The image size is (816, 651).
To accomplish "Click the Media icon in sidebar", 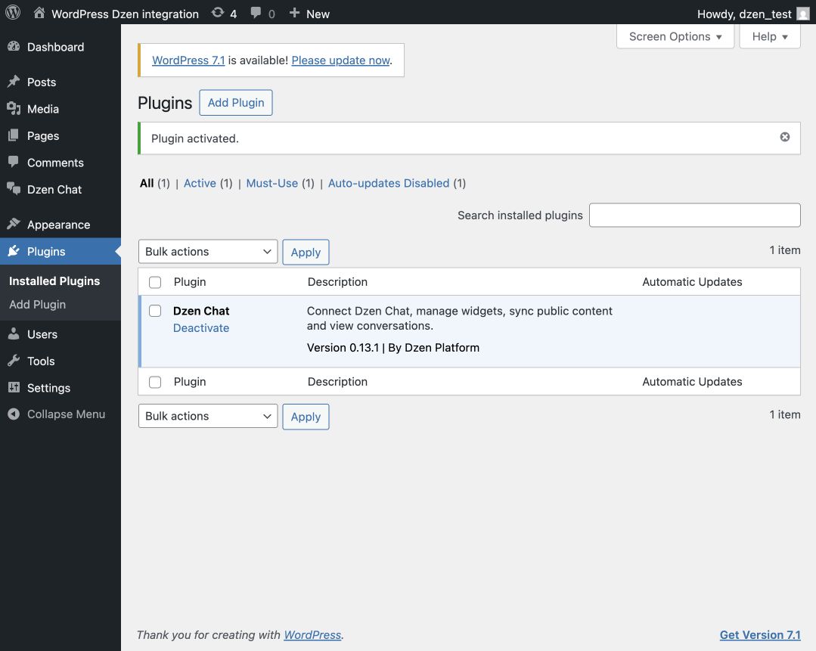I will click(14, 108).
